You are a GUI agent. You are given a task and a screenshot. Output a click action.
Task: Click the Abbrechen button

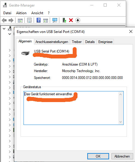[x=122, y=156]
